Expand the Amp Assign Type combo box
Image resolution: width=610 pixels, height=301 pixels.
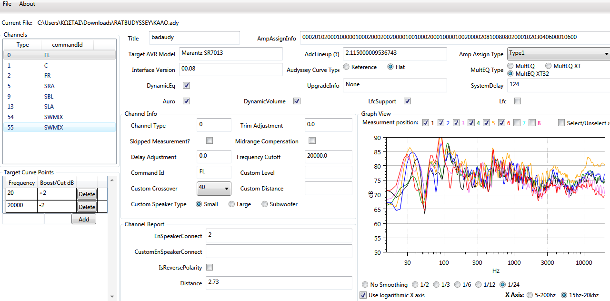(558, 54)
